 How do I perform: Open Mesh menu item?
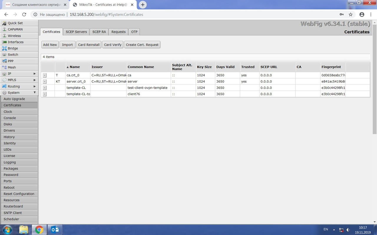tap(19, 67)
